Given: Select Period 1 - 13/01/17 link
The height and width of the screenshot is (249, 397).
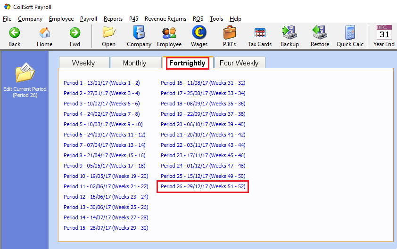Looking at the screenshot, I should point(101,83).
